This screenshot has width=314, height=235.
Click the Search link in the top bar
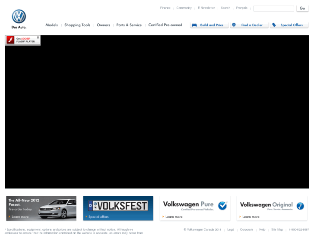point(225,8)
